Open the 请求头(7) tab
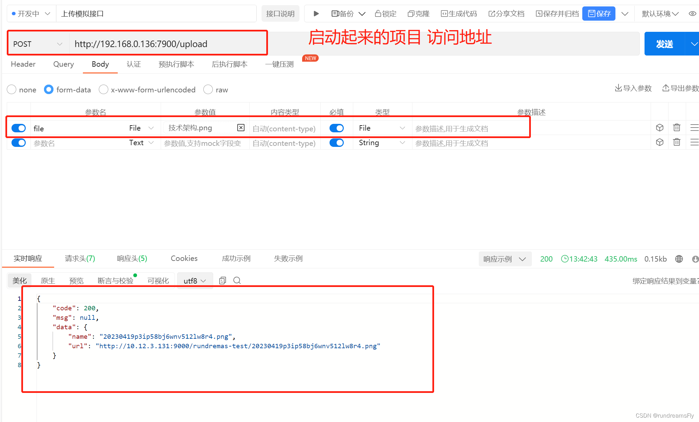Image resolution: width=699 pixels, height=422 pixels. click(80, 259)
